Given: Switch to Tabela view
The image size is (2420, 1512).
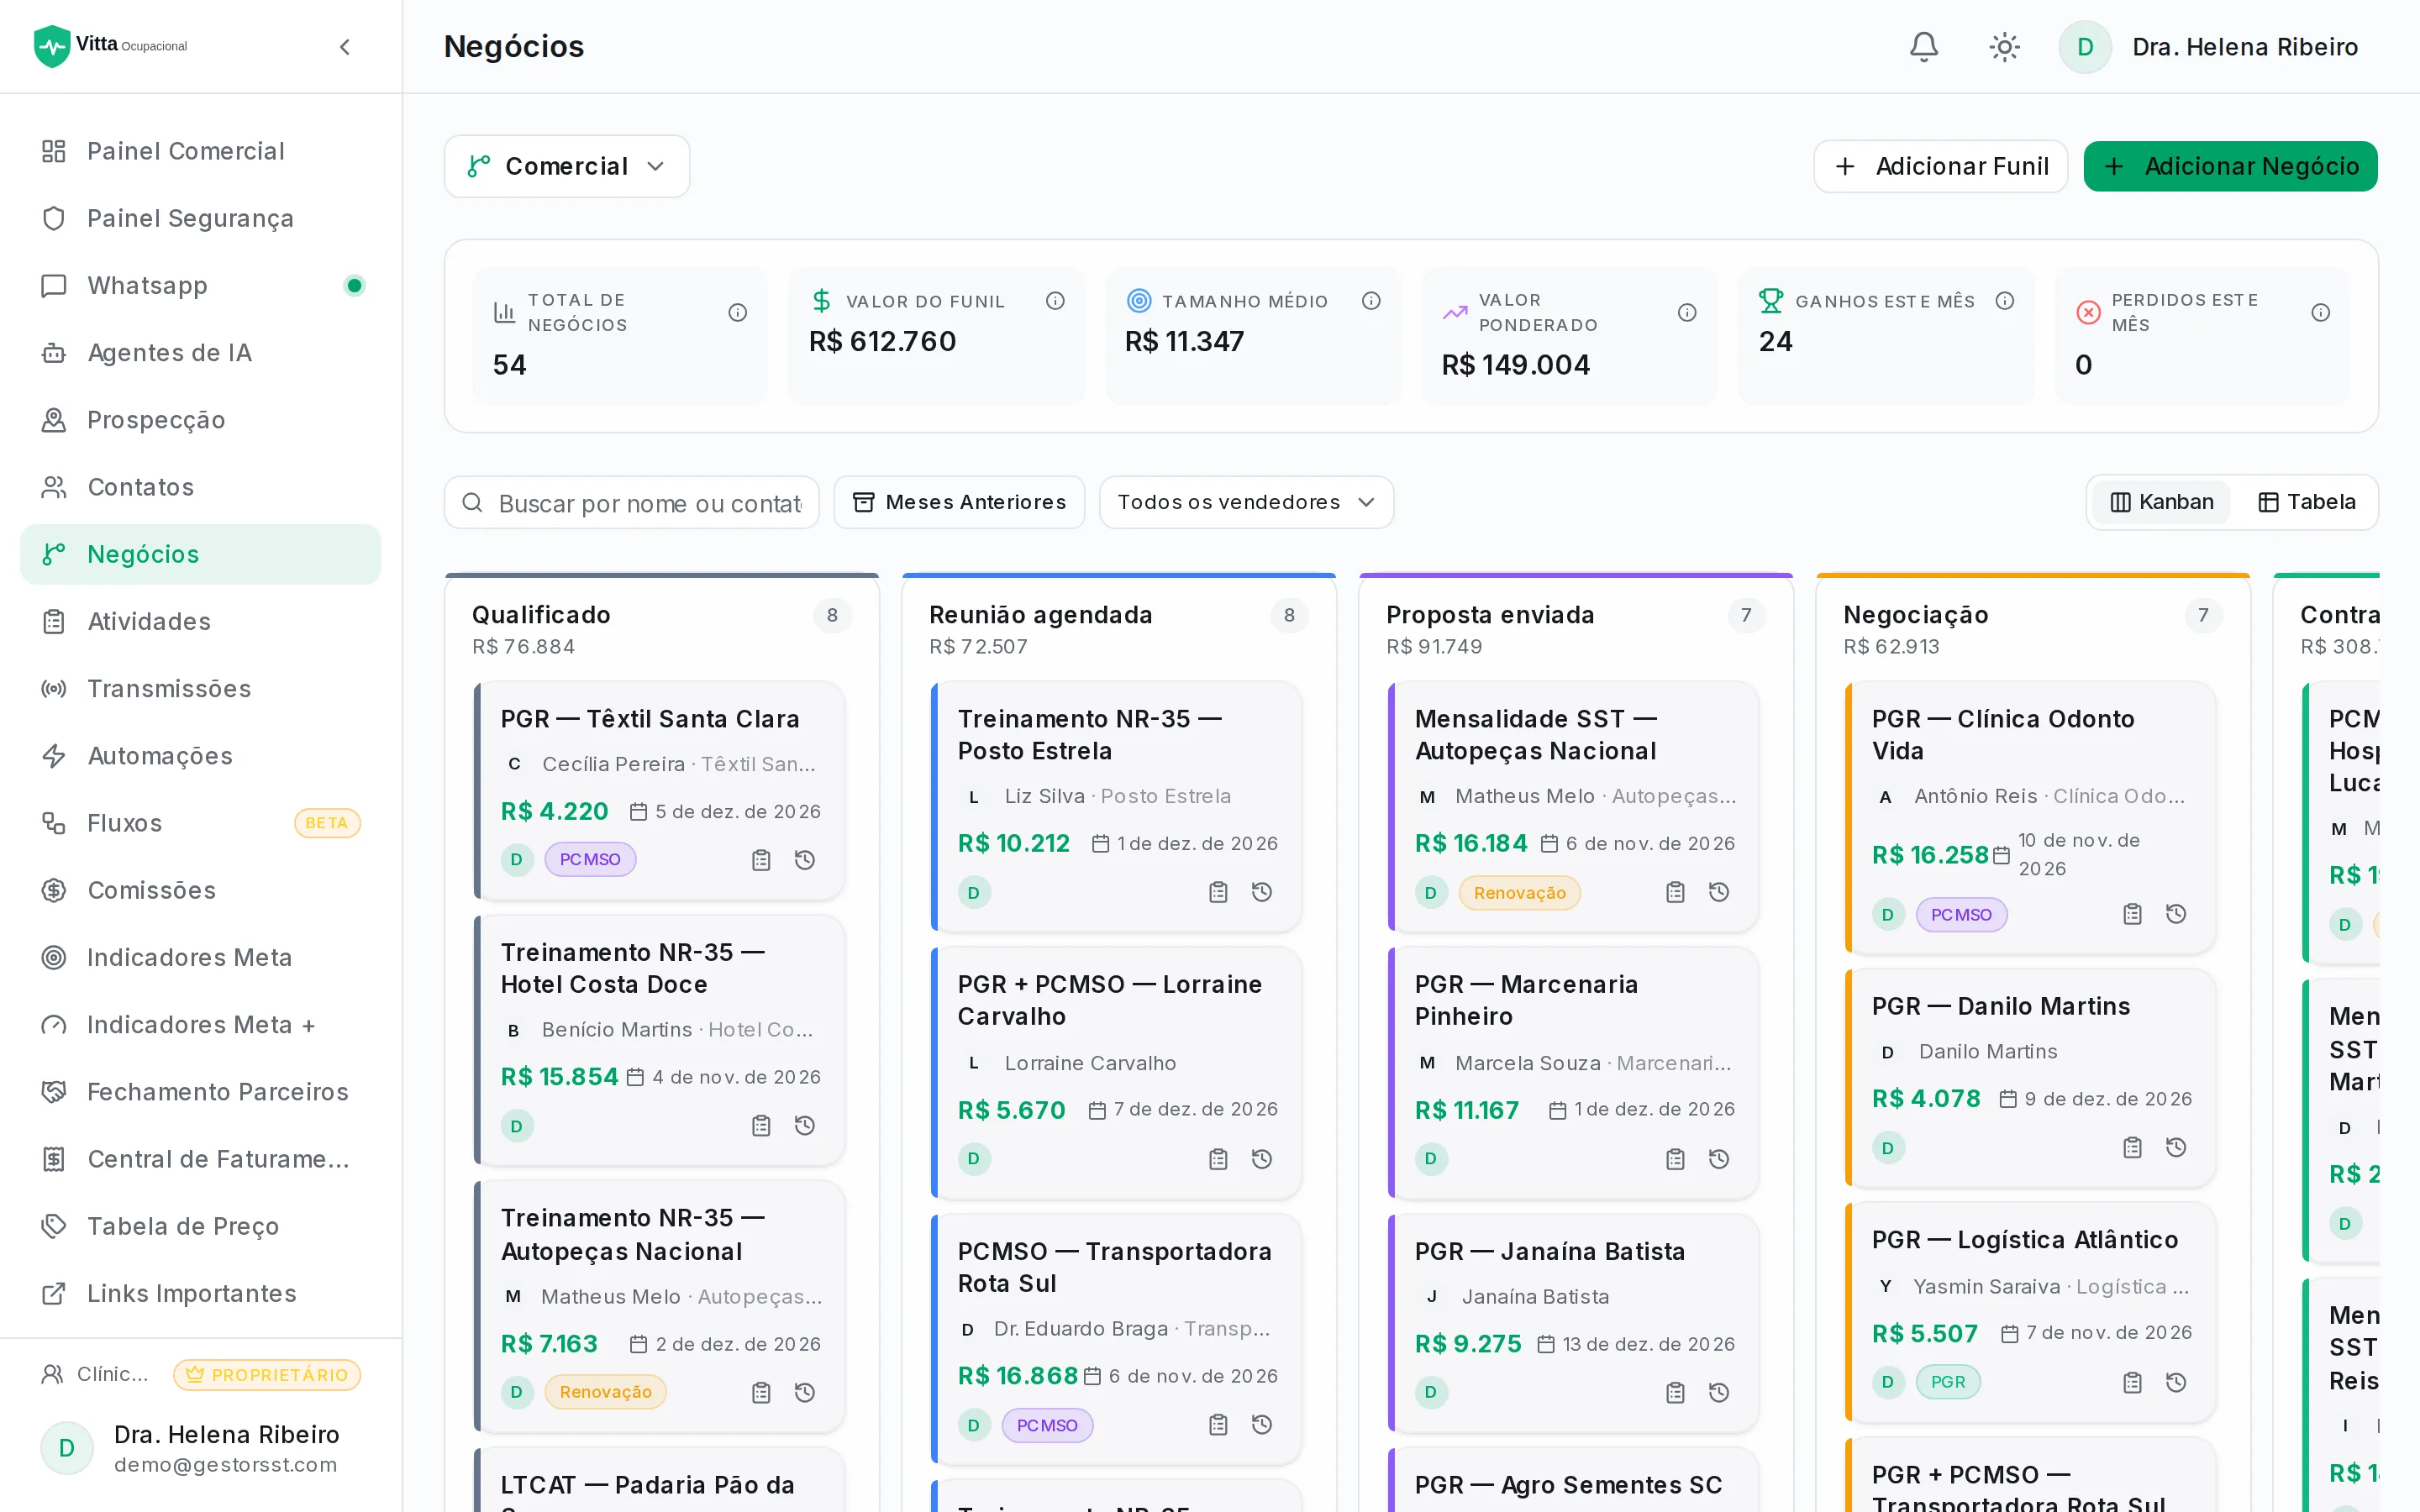Looking at the screenshot, I should pos(2307,502).
